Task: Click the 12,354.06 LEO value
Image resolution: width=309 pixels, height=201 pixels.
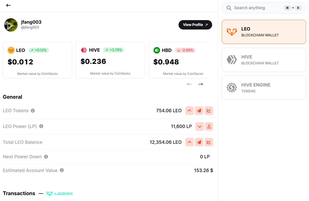Action: pyautogui.click(x=166, y=142)
